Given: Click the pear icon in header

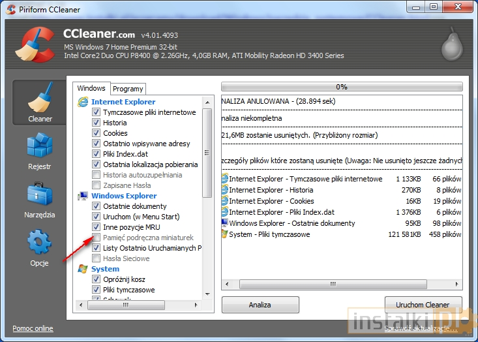Looking at the screenshot, I should pos(453,44).
